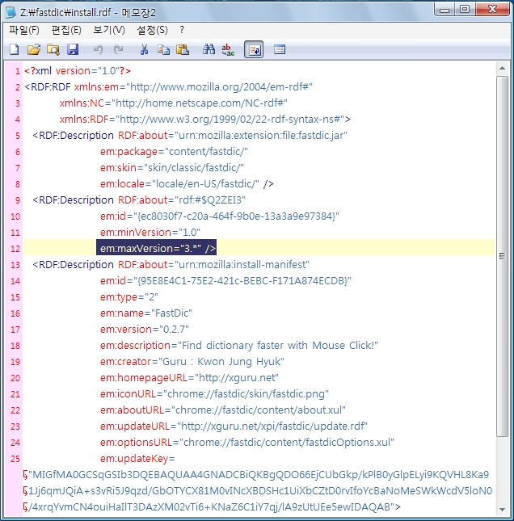Paste from clipboard icon
This screenshot has width=514, height=521.
coord(183,49)
